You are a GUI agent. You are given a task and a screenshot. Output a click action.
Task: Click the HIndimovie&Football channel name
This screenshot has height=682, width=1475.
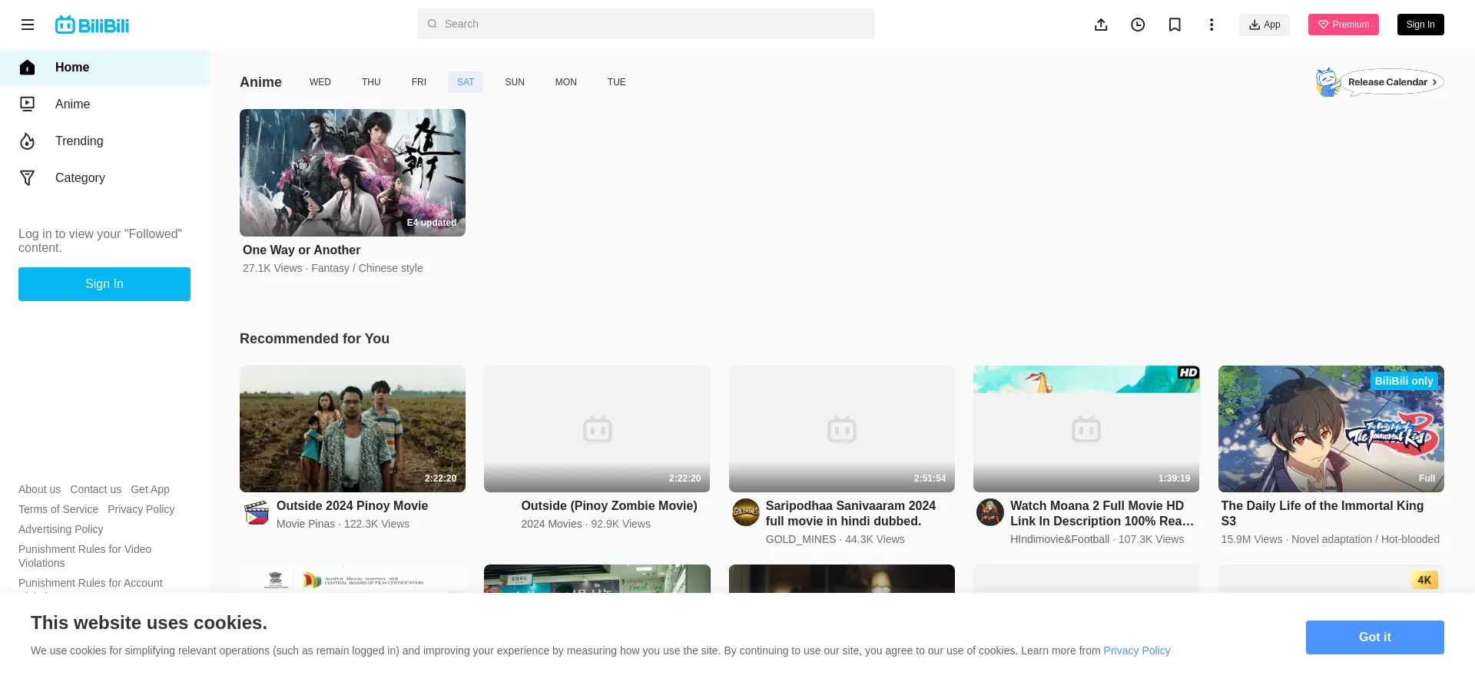click(1059, 540)
